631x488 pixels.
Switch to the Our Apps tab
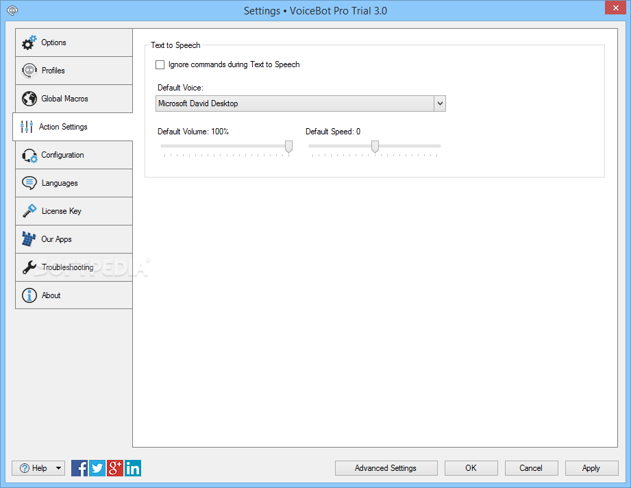point(74,239)
